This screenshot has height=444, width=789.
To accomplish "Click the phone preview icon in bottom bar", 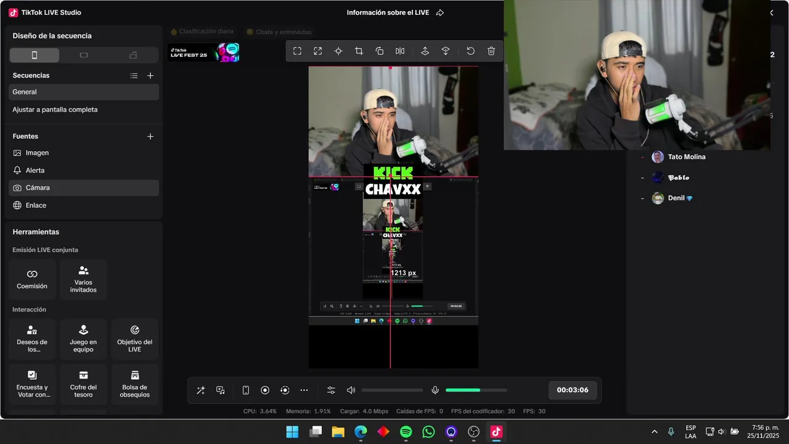I will click(x=245, y=390).
